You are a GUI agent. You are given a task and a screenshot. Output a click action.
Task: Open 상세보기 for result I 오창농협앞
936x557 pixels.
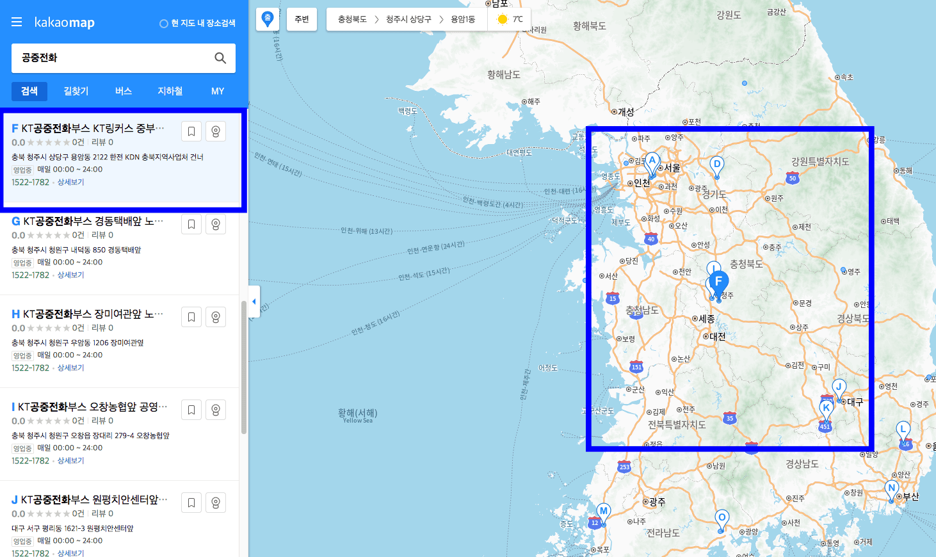tap(70, 461)
